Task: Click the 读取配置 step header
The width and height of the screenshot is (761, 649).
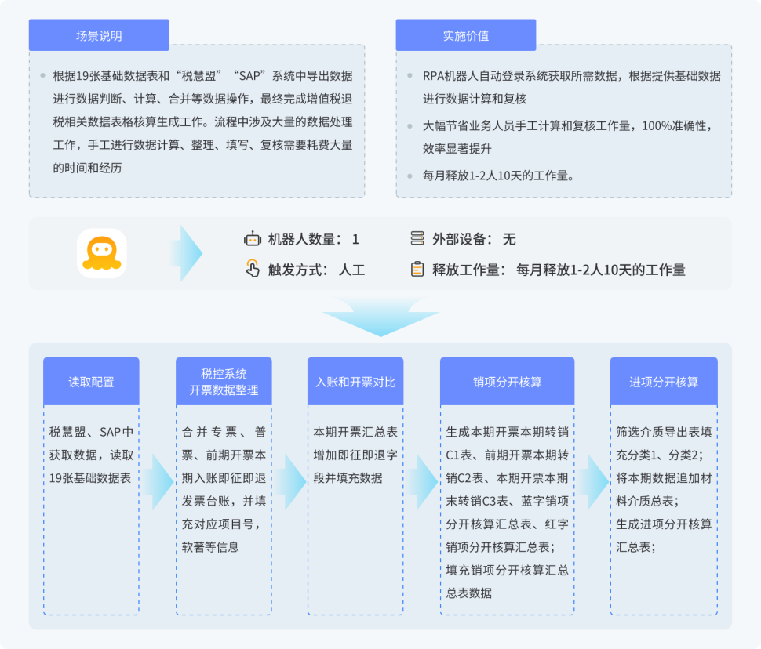Action: click(91, 382)
